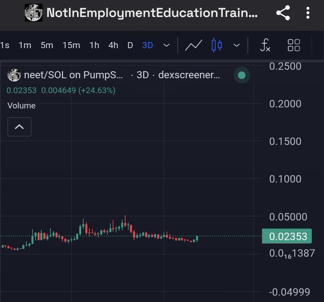Screen dimensions: 324x302
Task: Open the chart layout grid icon
Action: pyautogui.click(x=294, y=45)
